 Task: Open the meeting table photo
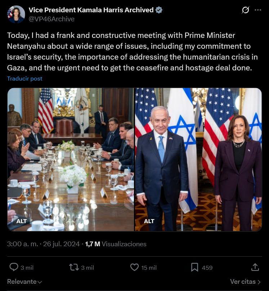click(71, 160)
